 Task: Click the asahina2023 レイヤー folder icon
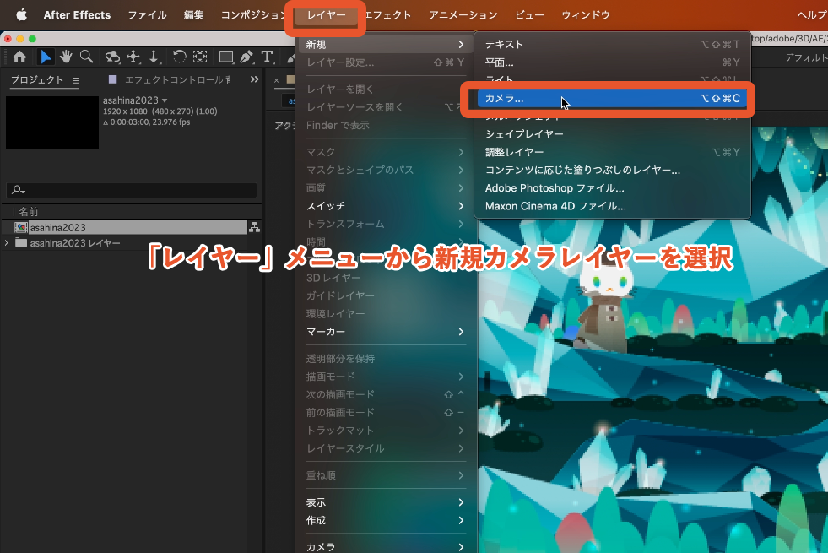coord(21,243)
